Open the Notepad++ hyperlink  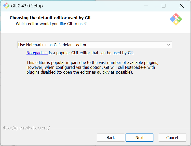point(37,53)
